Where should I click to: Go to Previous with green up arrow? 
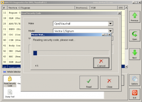135,17
